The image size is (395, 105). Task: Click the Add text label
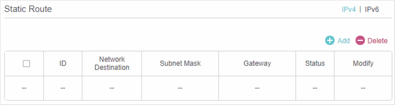344,41
